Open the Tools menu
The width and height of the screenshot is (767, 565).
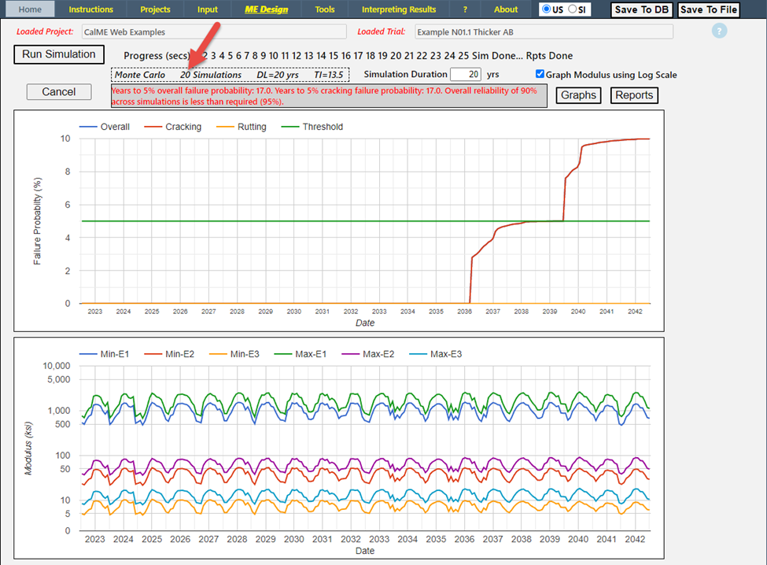pos(324,9)
